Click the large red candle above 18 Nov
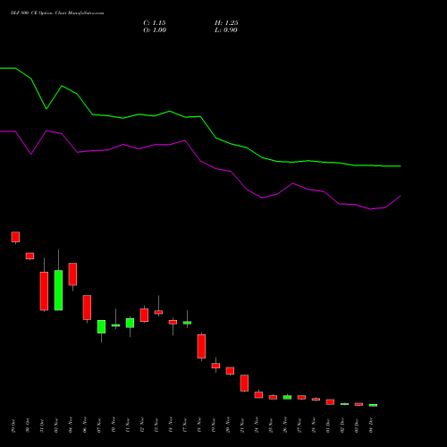 coord(201,346)
